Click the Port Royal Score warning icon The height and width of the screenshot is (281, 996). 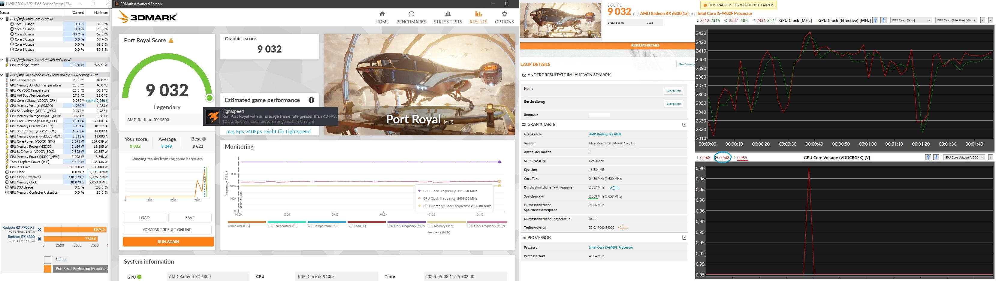coord(171,40)
